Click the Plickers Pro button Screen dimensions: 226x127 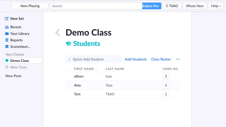point(151,6)
